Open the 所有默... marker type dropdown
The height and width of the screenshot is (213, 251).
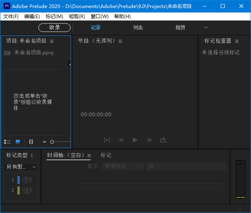(x=21, y=167)
